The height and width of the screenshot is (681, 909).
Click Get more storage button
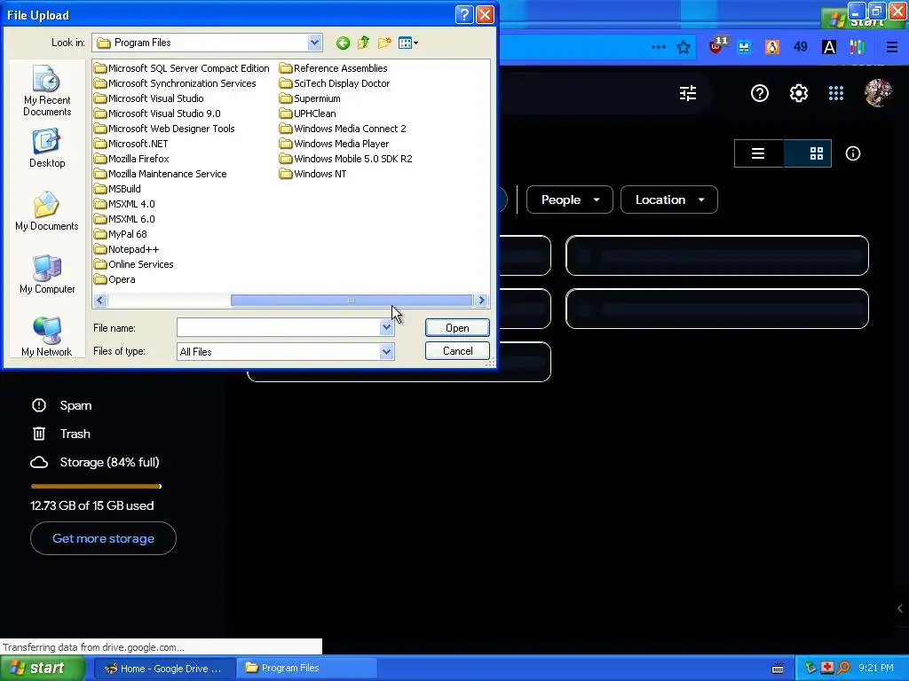[x=103, y=538]
